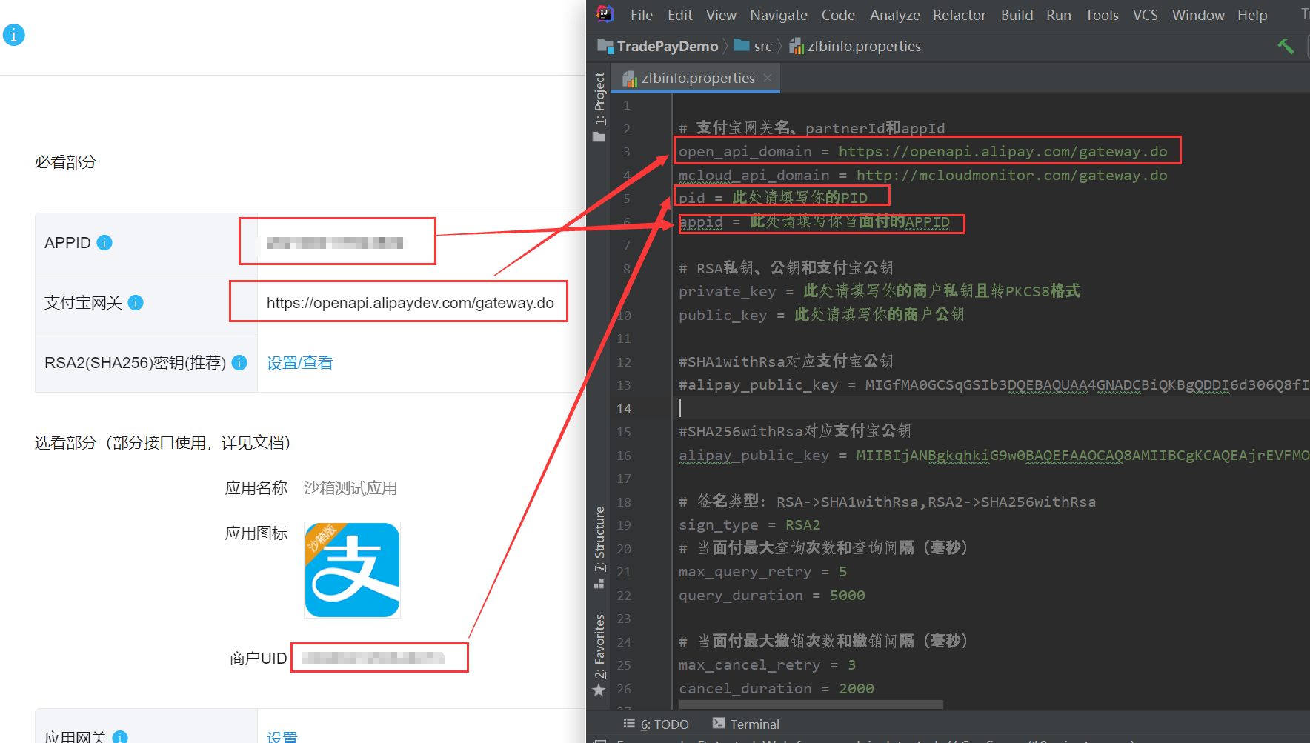Click TradePayDemo in the breadcrumb

tap(668, 46)
